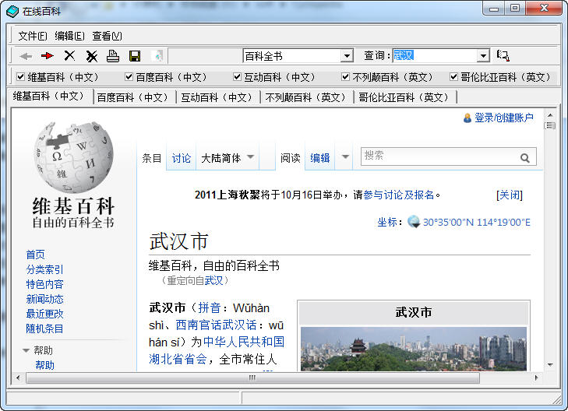Uncheck 维基百科（中文） checkbox
The width and height of the screenshot is (568, 411).
21,77
